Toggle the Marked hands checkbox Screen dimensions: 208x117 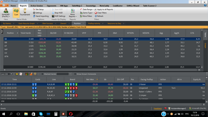point(42,74)
